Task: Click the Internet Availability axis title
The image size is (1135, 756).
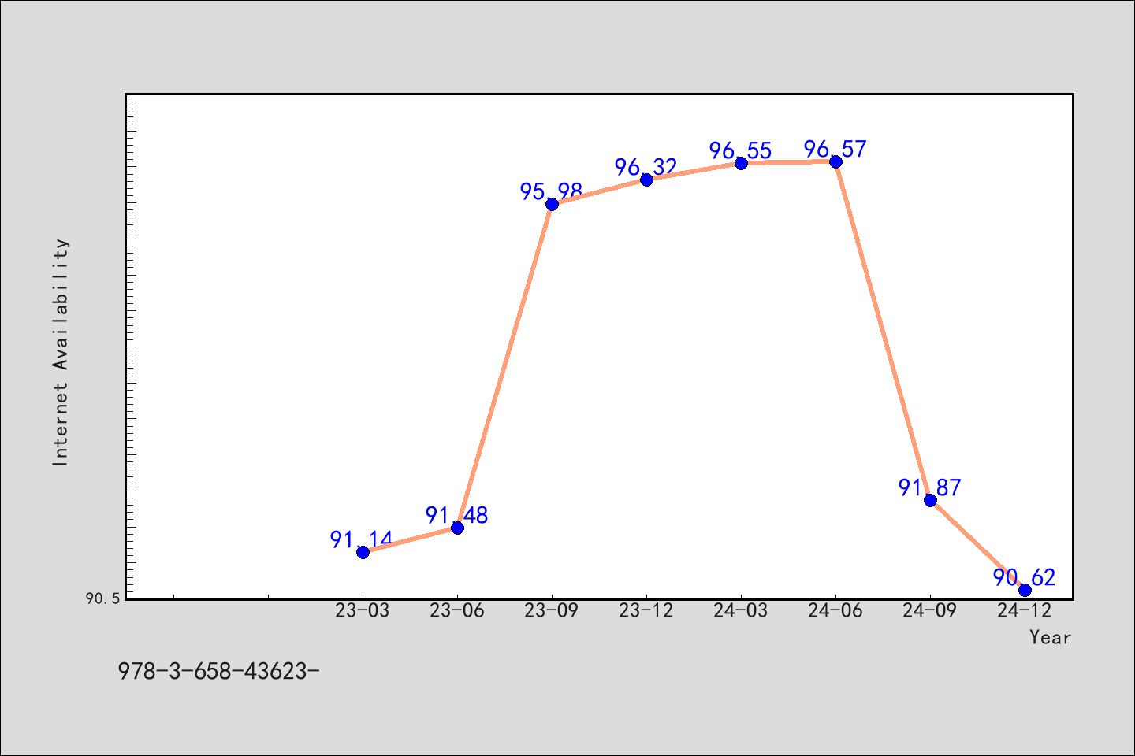Action: (x=61, y=352)
